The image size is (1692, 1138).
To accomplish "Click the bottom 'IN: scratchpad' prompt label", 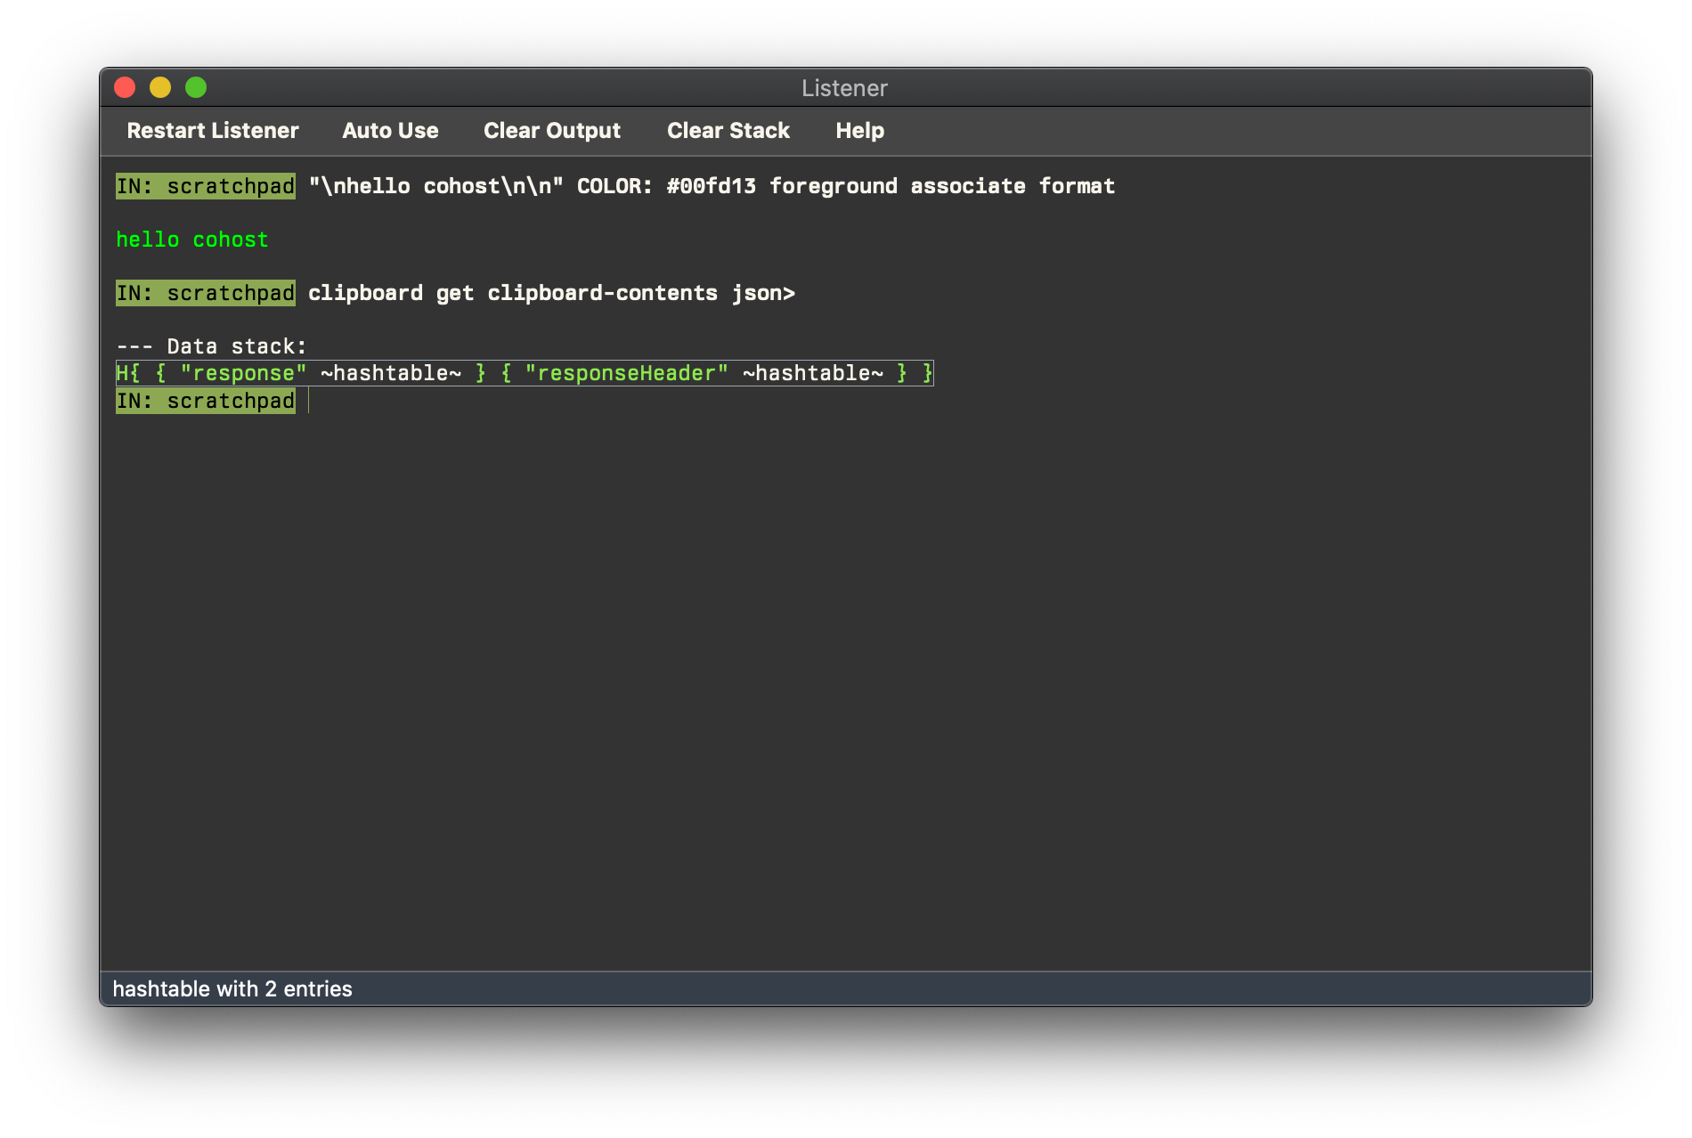I will point(206,402).
